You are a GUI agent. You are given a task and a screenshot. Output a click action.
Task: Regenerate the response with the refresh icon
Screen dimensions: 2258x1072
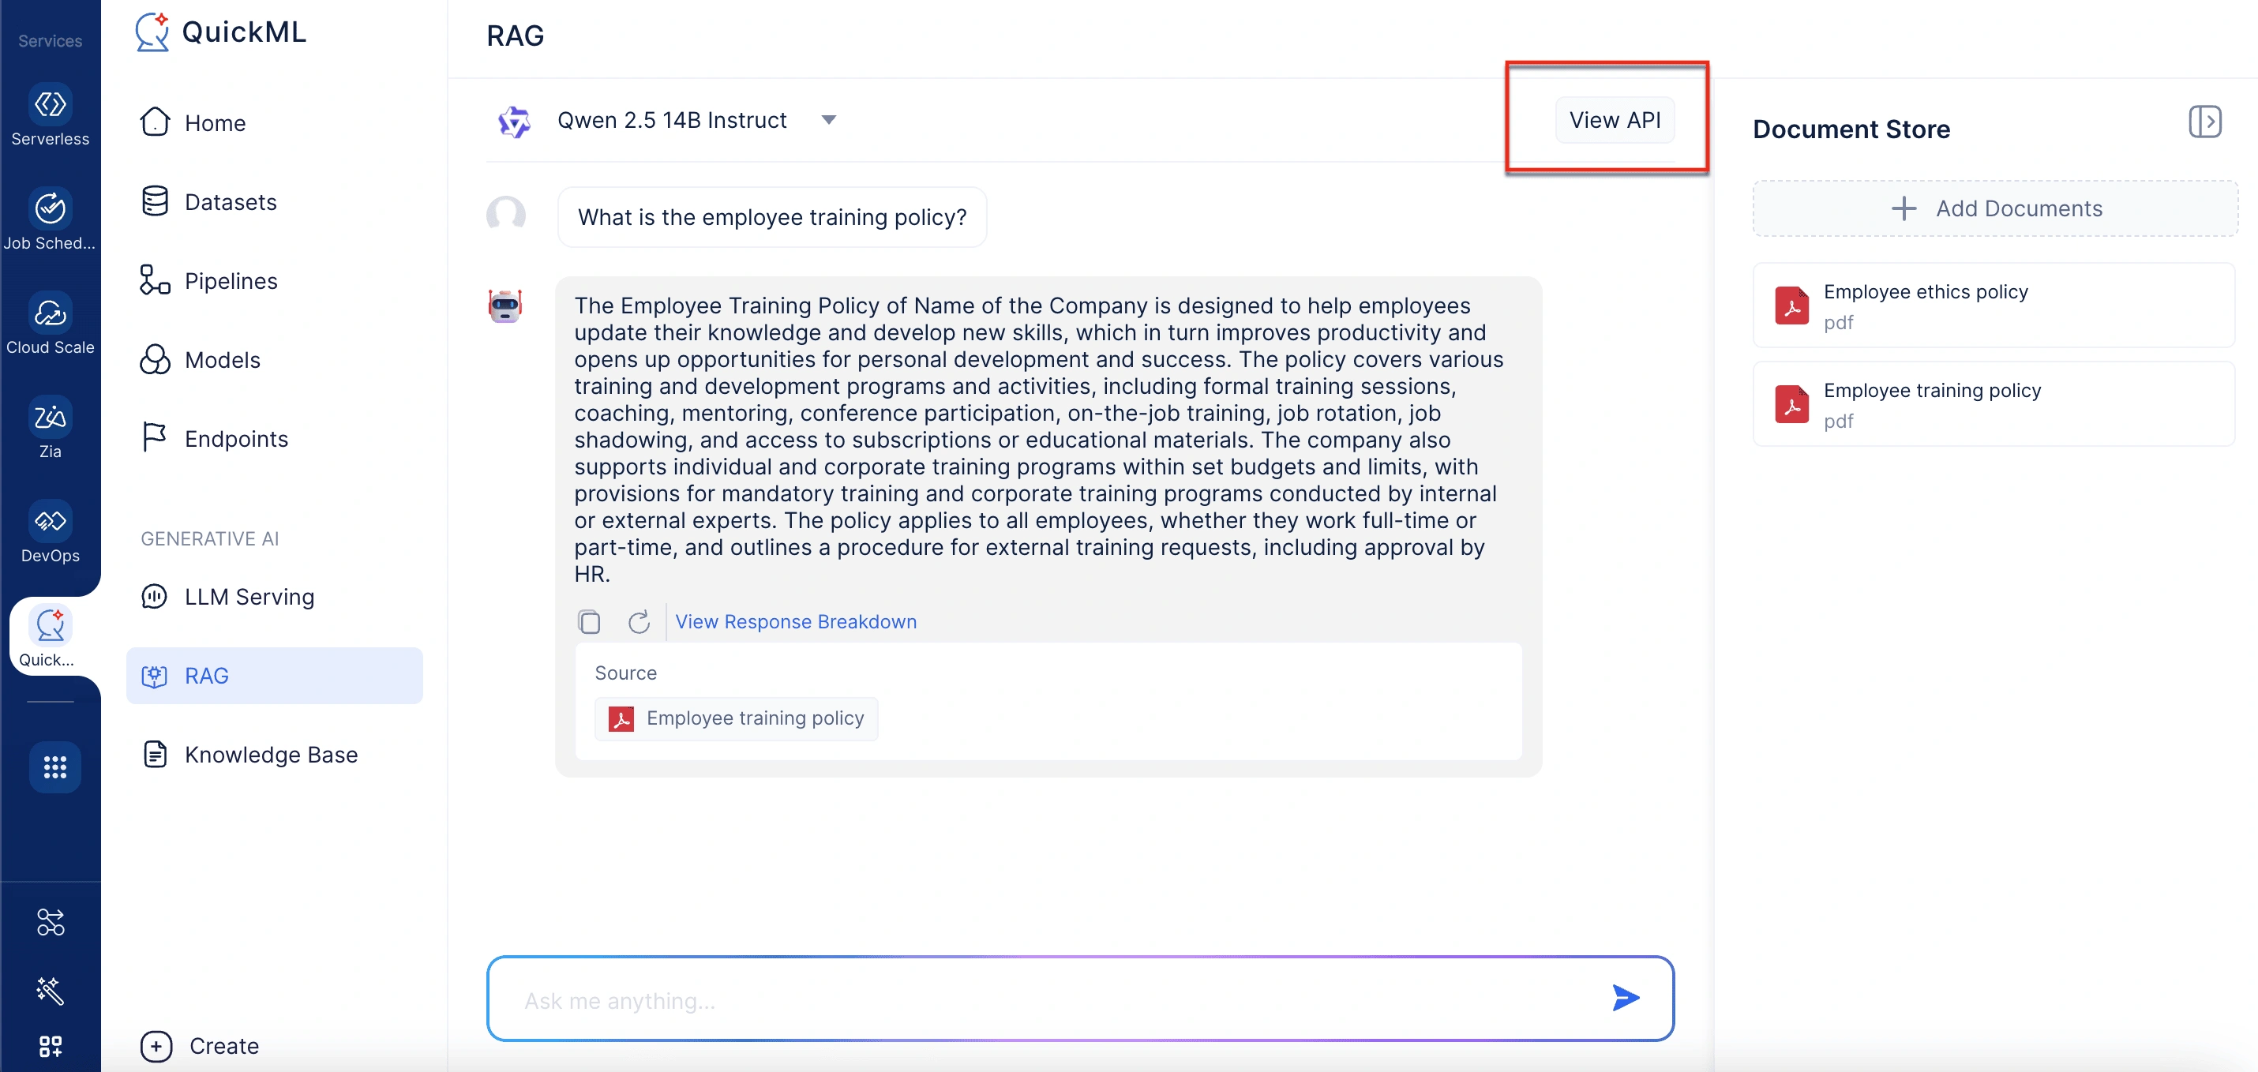639,621
